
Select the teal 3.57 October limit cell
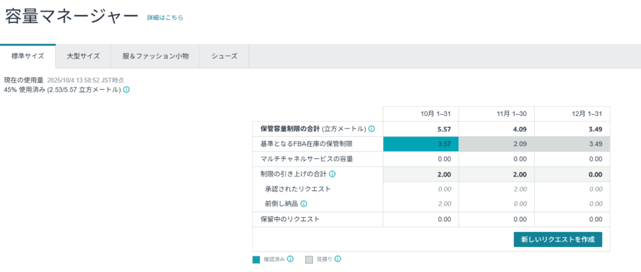(421, 144)
